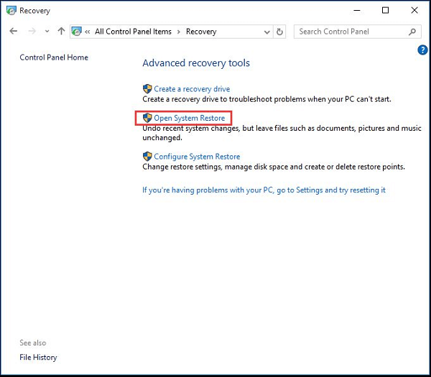Click the forward navigation arrow
The width and height of the screenshot is (431, 377).
coord(32,32)
